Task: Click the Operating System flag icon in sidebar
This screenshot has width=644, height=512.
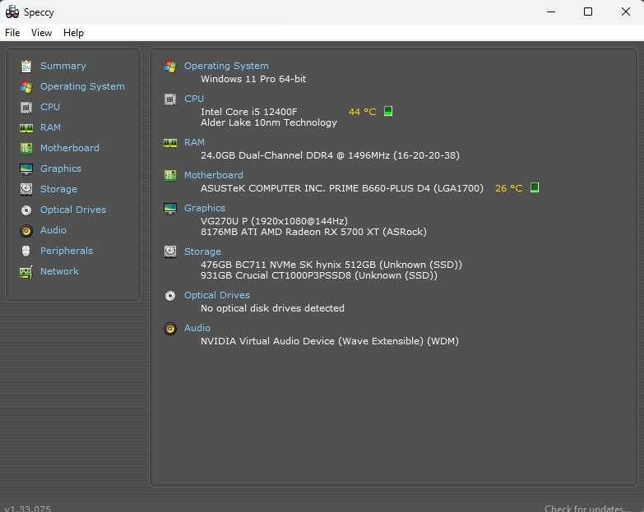Action: pyautogui.click(x=26, y=86)
